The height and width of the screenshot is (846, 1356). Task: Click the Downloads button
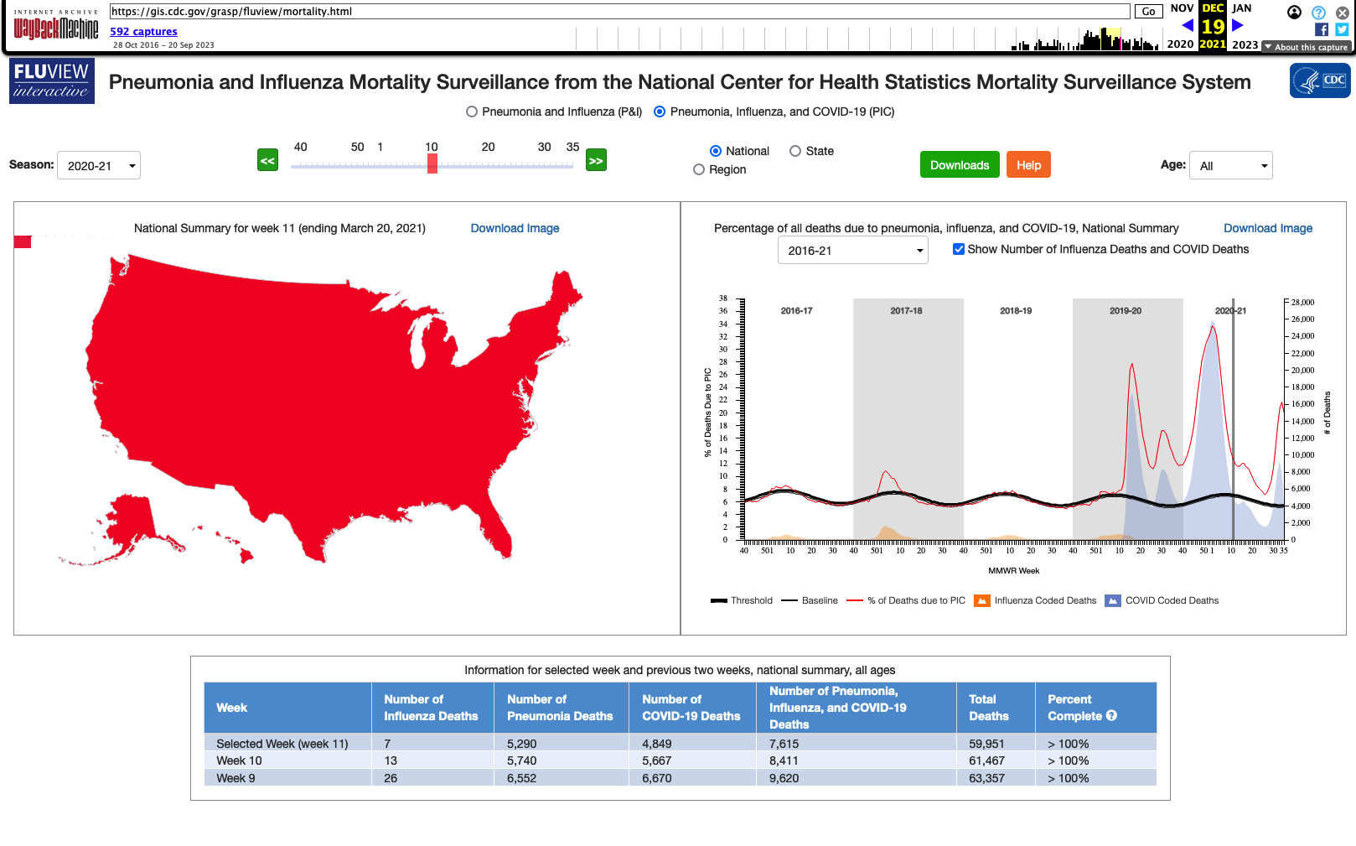coord(960,165)
